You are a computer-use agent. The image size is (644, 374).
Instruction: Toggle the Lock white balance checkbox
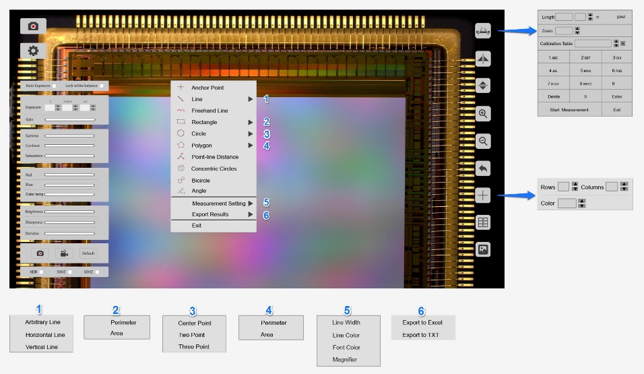click(102, 86)
